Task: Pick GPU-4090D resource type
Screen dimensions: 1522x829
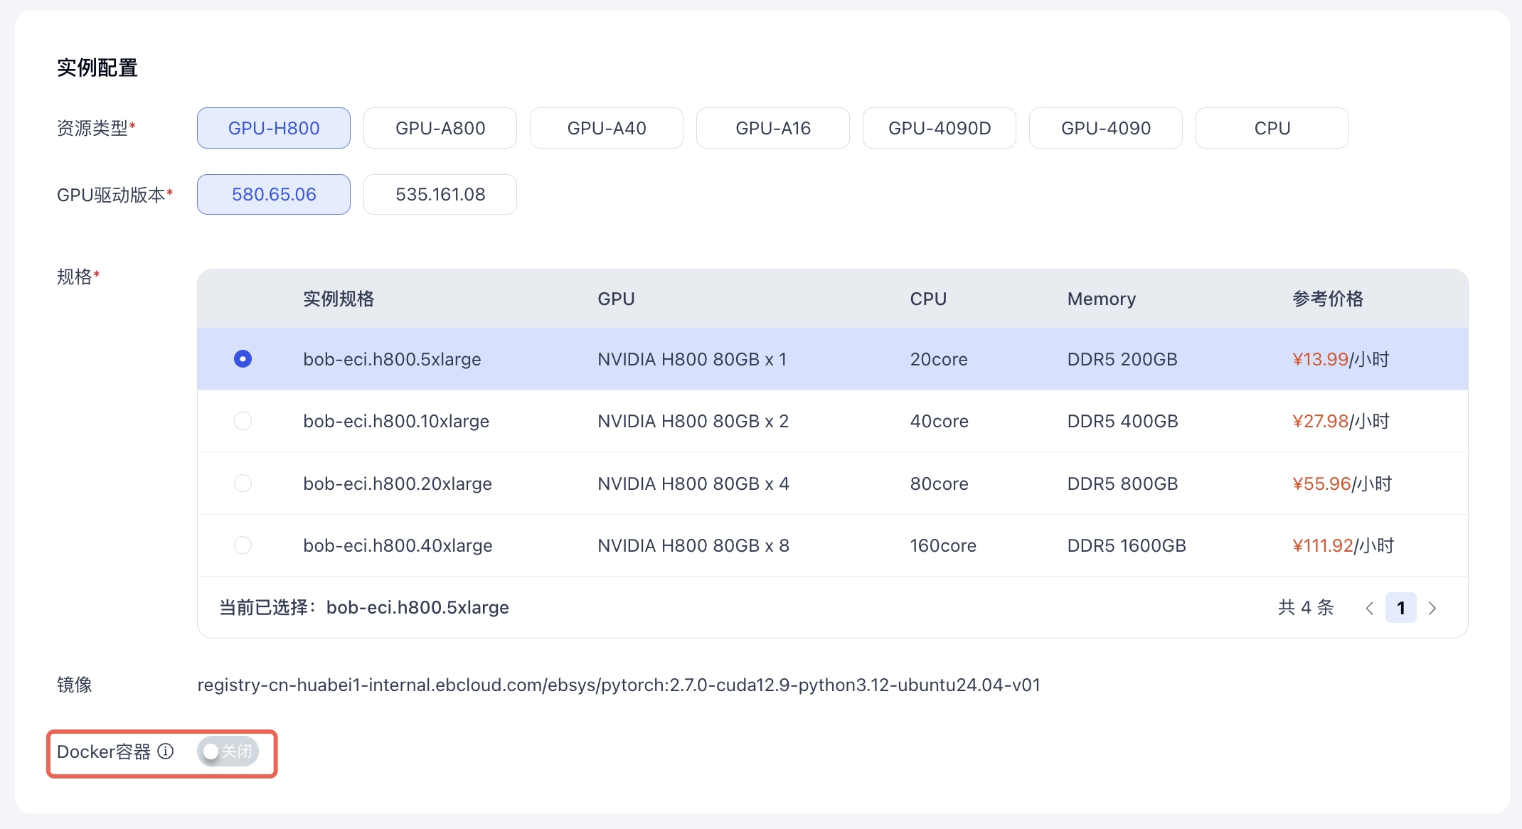Action: [940, 128]
